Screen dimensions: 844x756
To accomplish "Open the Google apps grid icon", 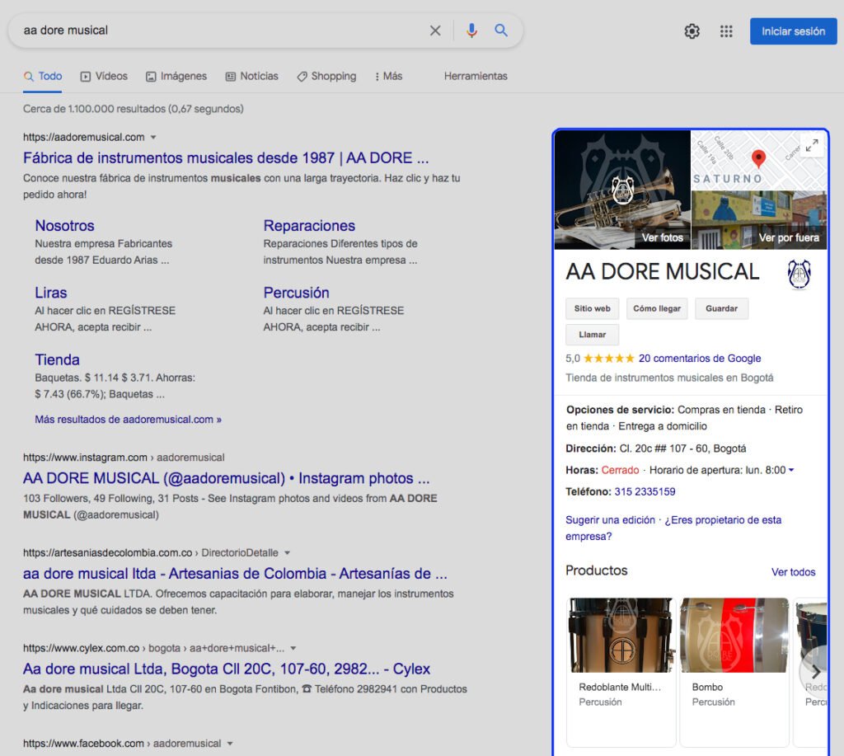I will (x=726, y=31).
